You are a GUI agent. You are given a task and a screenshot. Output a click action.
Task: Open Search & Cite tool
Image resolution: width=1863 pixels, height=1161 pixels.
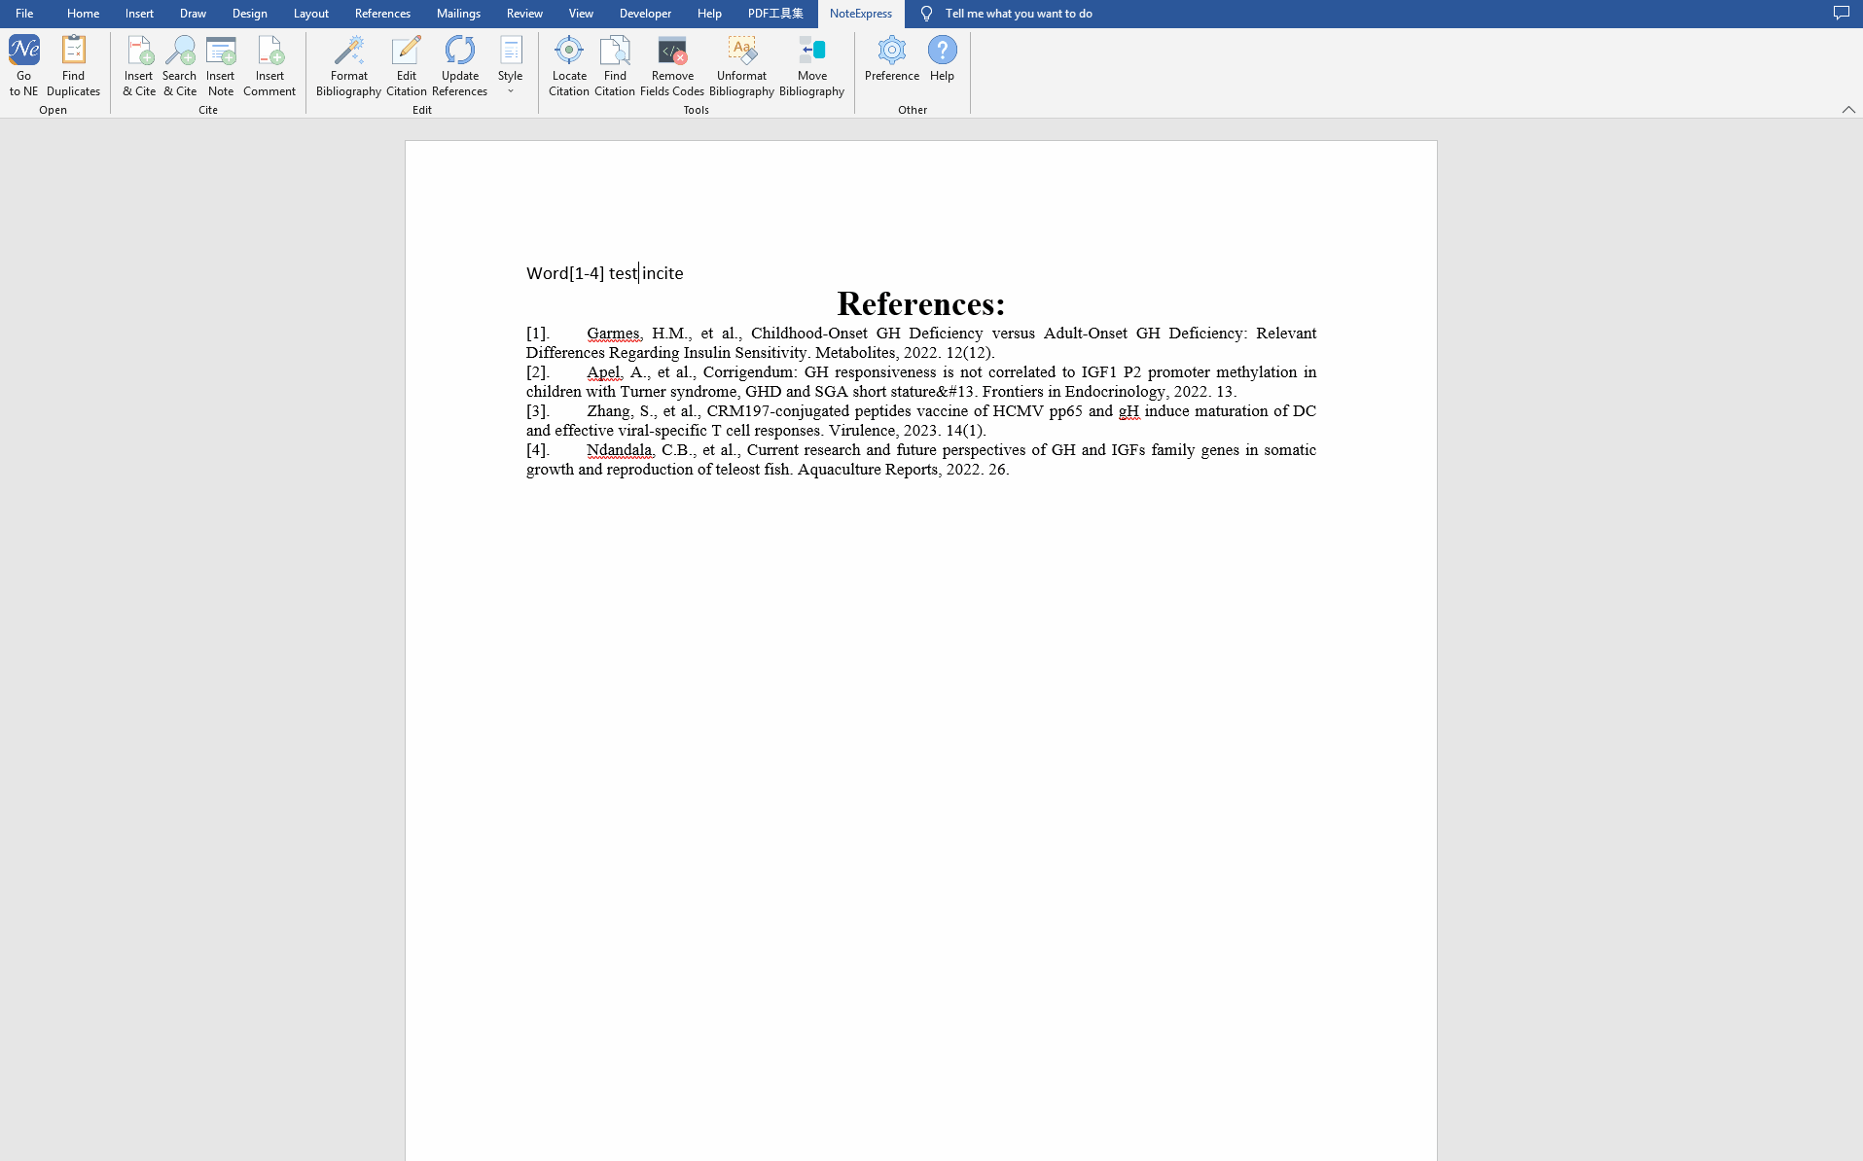click(180, 65)
